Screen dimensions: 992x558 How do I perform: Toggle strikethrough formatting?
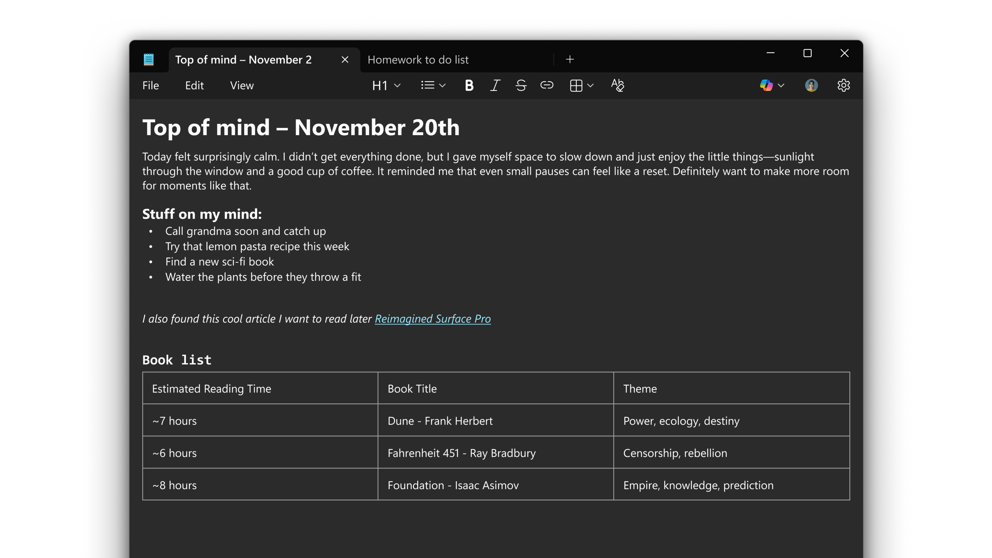[521, 85]
